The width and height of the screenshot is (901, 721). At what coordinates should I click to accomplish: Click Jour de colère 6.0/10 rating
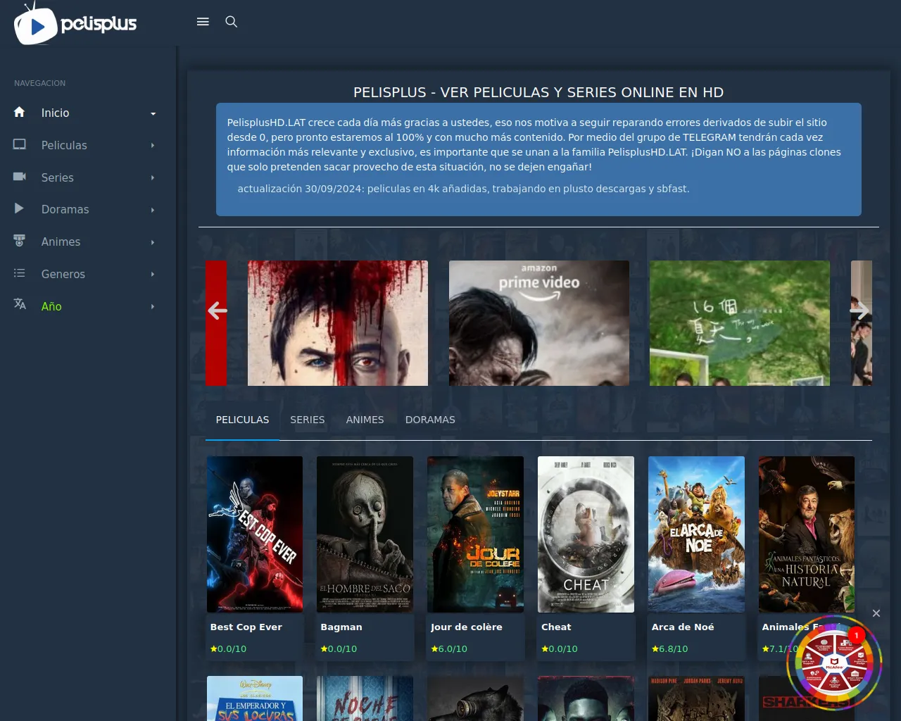click(449, 648)
